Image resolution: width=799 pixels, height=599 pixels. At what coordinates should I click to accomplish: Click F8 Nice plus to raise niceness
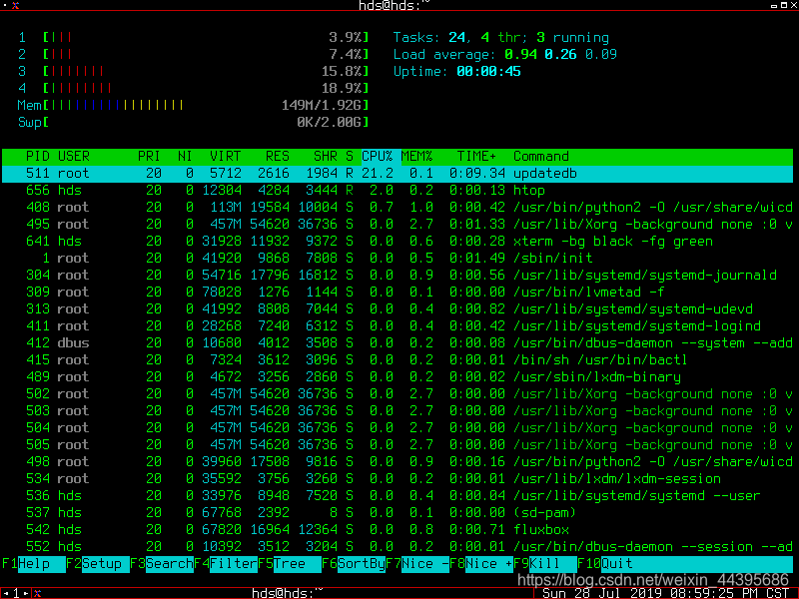pyautogui.click(x=481, y=564)
